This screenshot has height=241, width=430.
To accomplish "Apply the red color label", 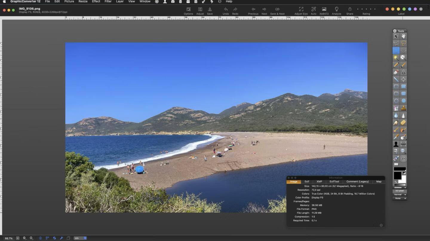I will pyautogui.click(x=387, y=9).
